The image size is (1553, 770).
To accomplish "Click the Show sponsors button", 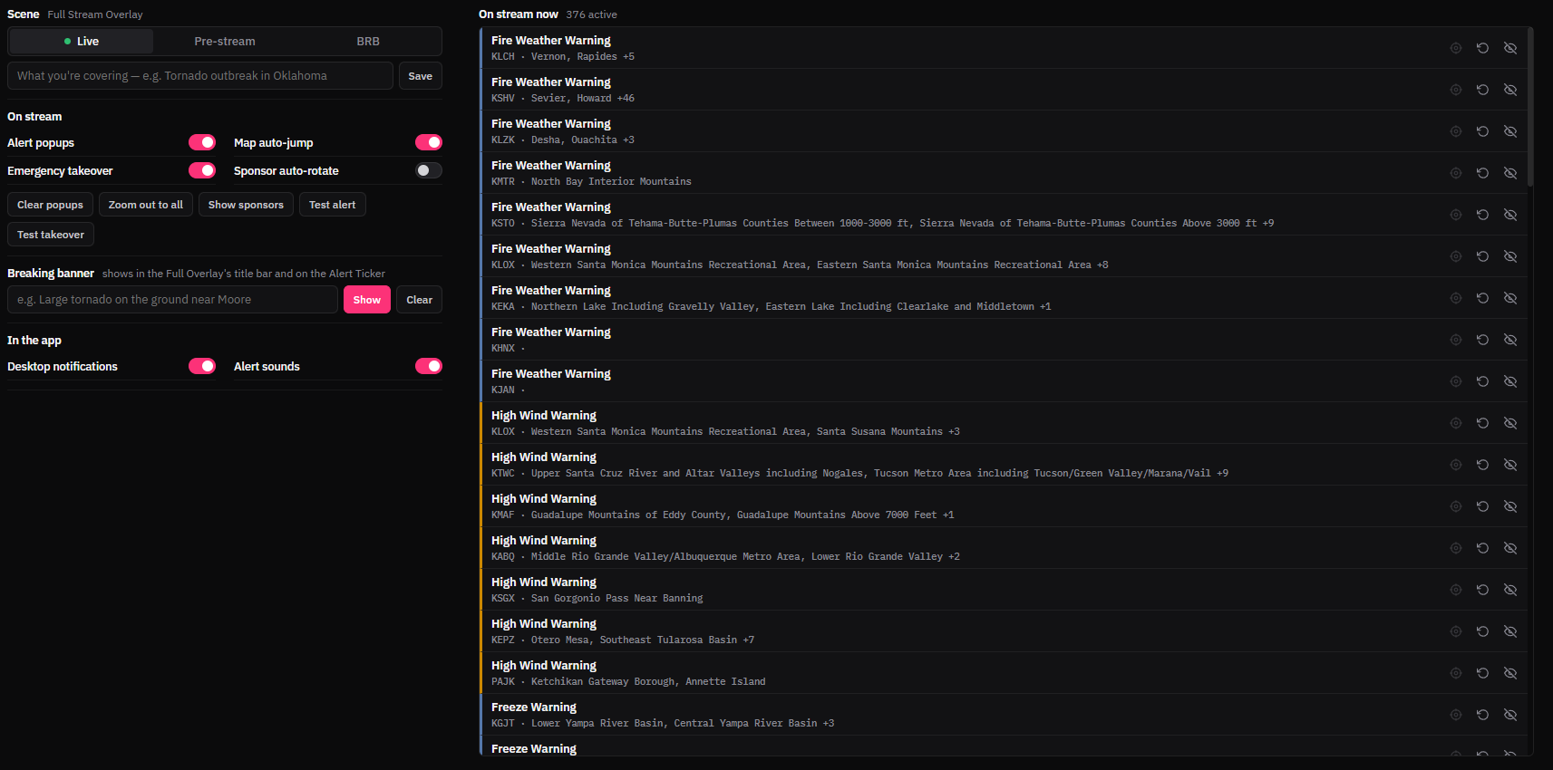I will click(x=246, y=205).
